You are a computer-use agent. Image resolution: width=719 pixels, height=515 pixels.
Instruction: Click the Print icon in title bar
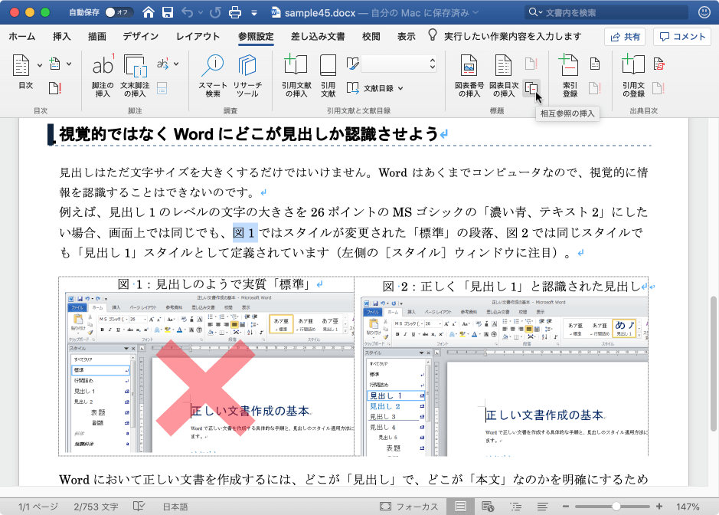pyautogui.click(x=235, y=12)
